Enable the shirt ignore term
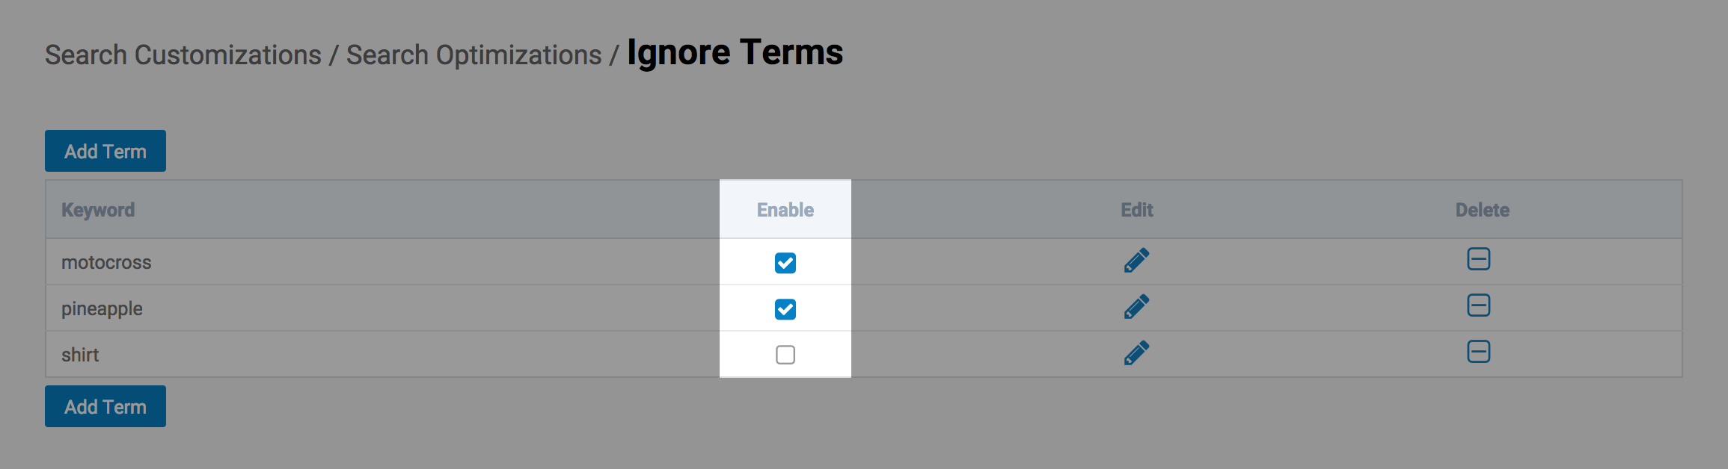The image size is (1728, 469). (x=785, y=355)
